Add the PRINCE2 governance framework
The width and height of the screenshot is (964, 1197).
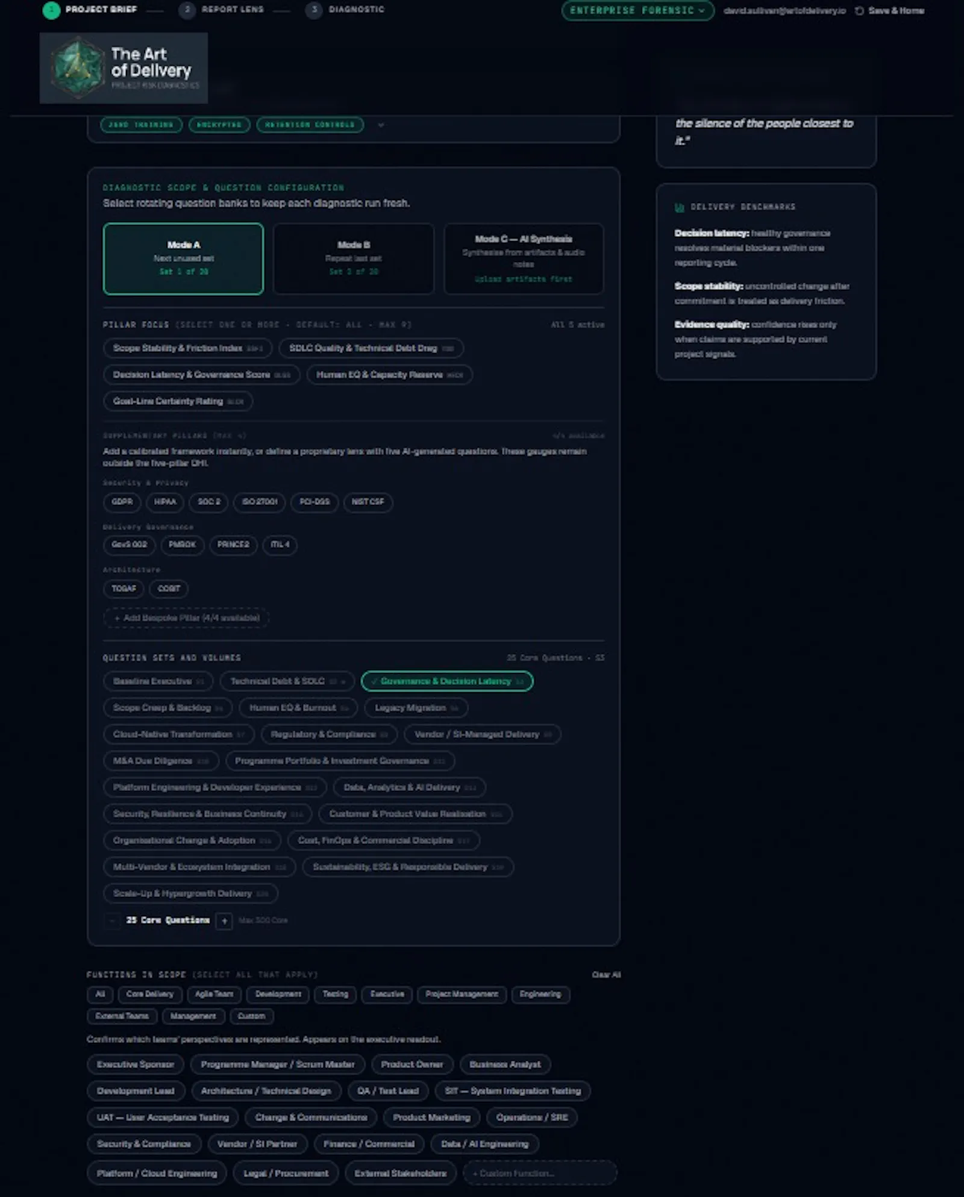point(233,545)
